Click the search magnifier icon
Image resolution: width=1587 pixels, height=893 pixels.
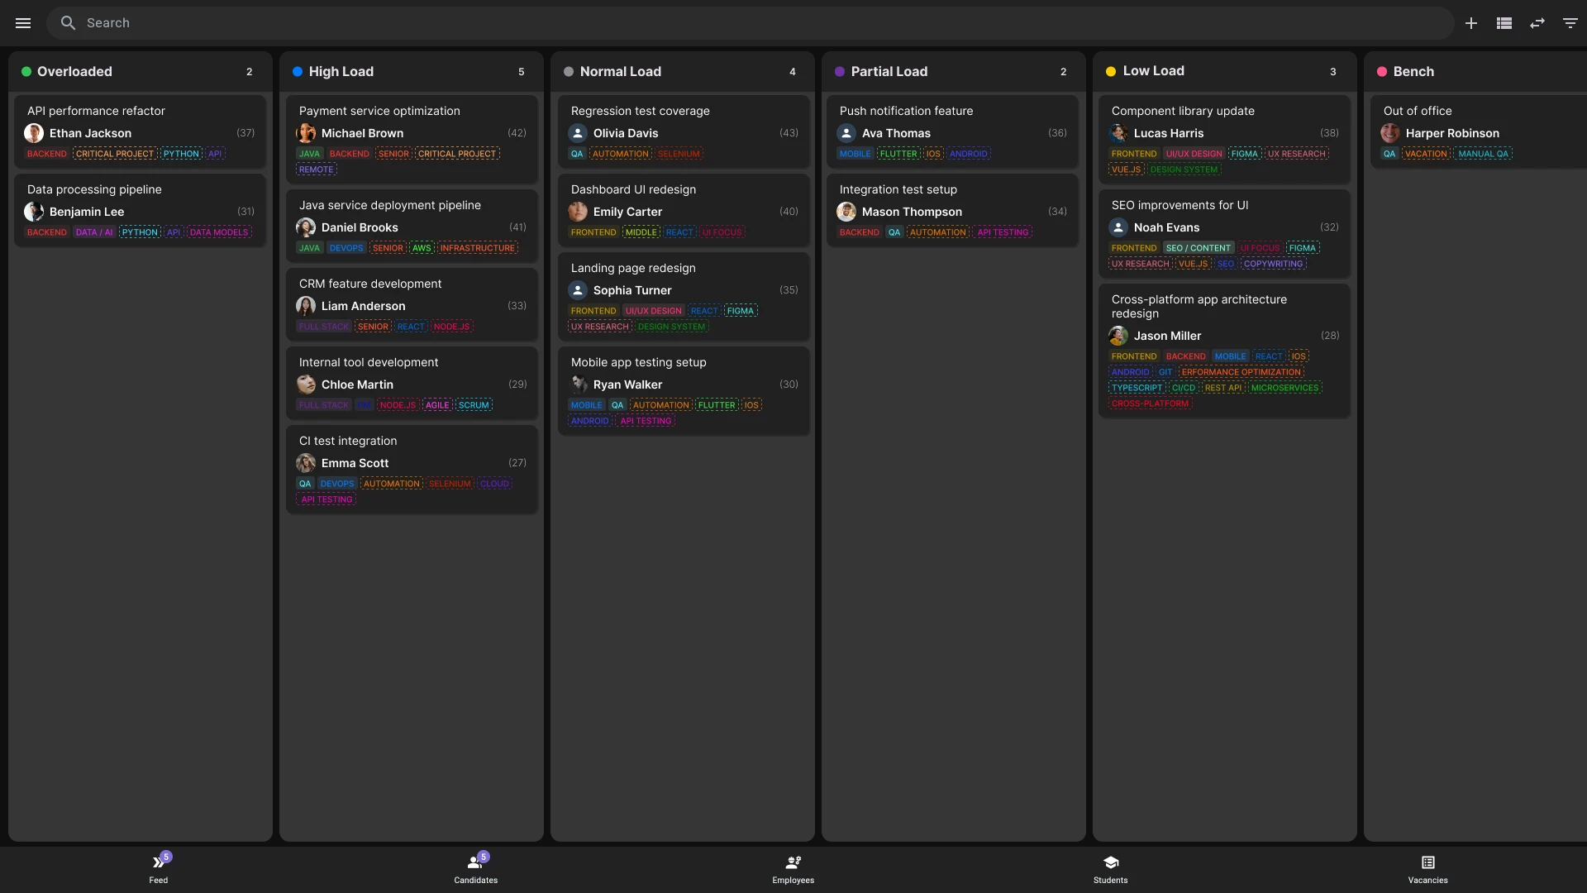[x=68, y=23]
